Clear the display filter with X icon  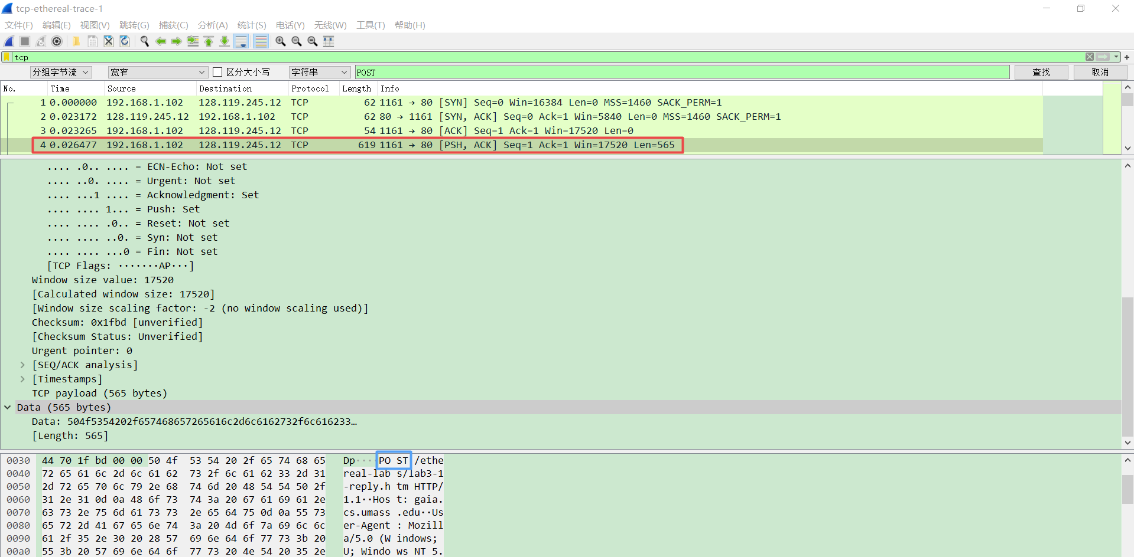[1090, 57]
